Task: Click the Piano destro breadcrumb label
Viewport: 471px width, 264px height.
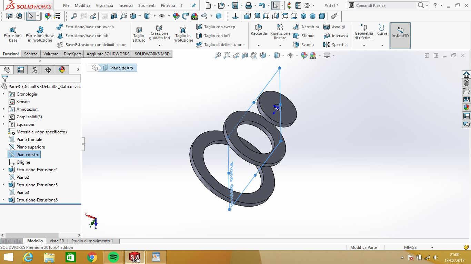Action: click(122, 68)
